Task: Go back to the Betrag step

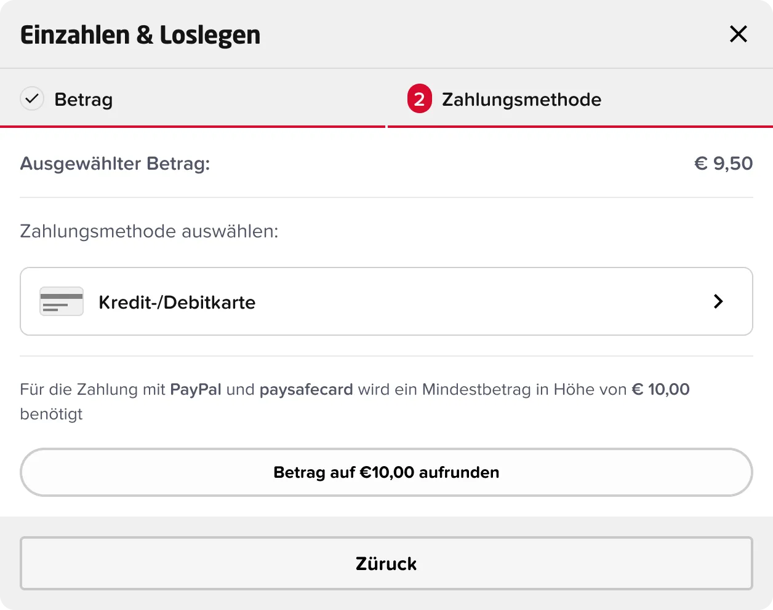Action: tap(83, 100)
